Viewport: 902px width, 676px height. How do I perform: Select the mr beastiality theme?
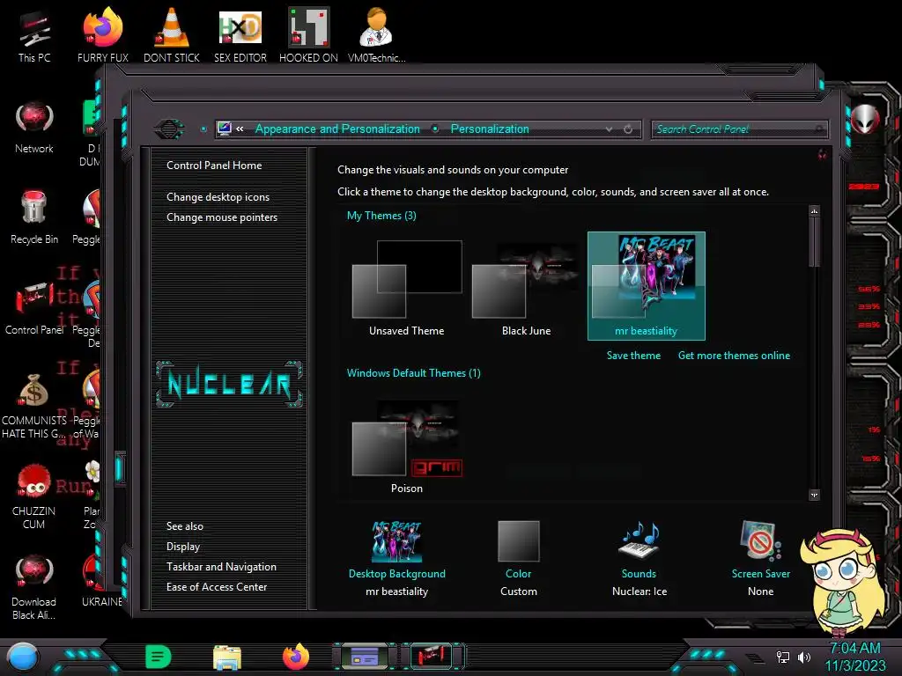(646, 286)
